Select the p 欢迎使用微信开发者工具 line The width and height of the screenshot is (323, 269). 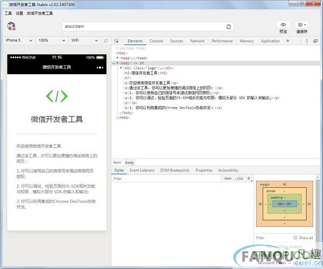tap(150, 83)
